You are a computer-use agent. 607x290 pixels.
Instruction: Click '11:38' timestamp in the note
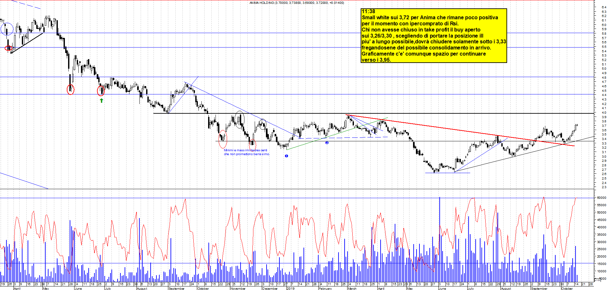368,12
